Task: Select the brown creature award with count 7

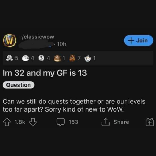Action: coord(72,58)
